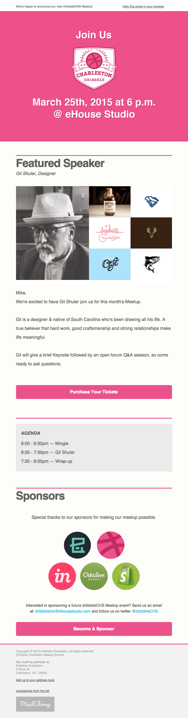The width and height of the screenshot is (188, 718).
Task: Click the Charleston Dribbble shield logo
Action: pos(94,68)
